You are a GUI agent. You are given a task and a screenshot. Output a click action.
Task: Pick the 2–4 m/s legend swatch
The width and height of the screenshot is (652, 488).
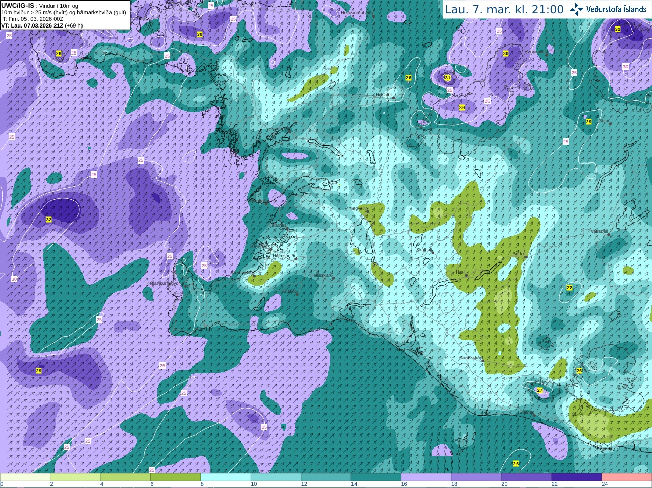tap(75, 477)
